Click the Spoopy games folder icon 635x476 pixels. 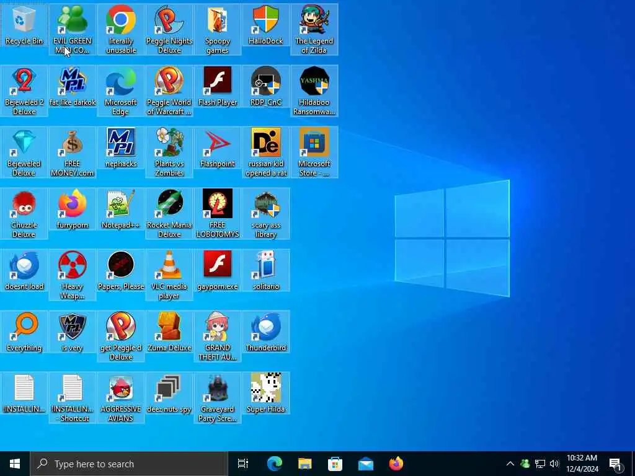(218, 29)
